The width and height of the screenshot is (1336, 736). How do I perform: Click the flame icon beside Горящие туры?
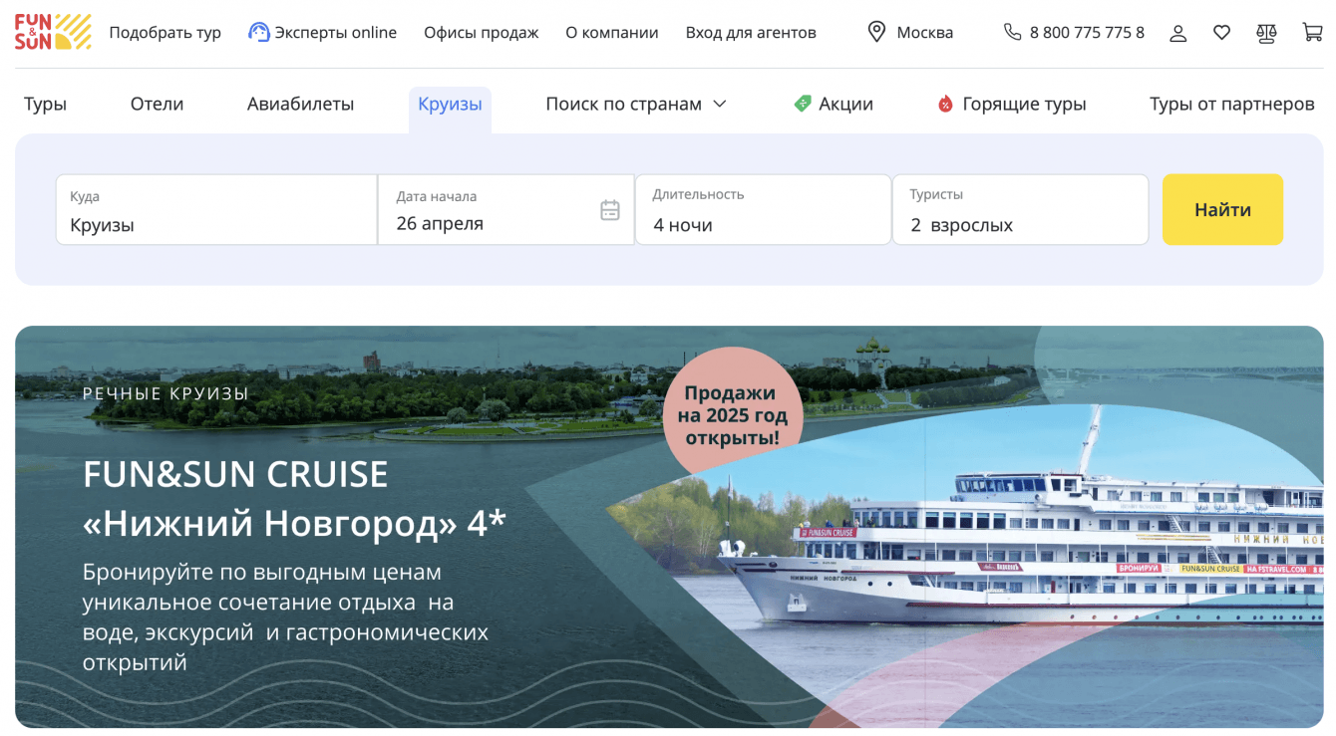click(x=945, y=104)
